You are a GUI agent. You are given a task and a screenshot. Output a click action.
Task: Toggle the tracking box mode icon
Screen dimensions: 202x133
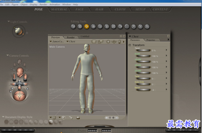click(x=64, y=118)
